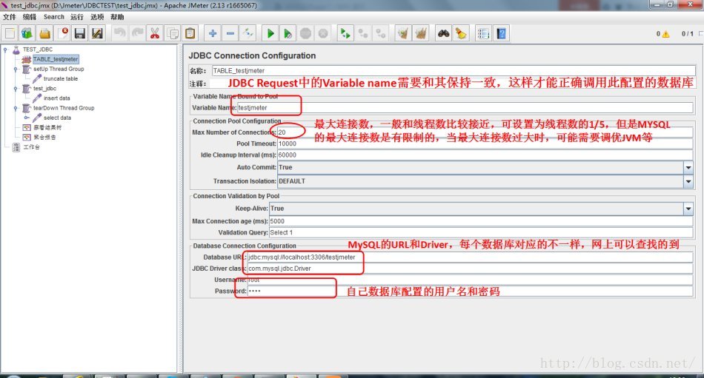704x378 pixels.
Task: Click the yellow warning errors indicator
Action: coord(665,33)
